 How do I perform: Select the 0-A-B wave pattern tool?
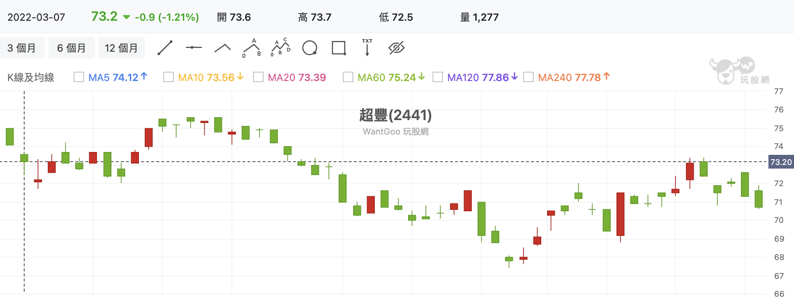[x=252, y=48]
